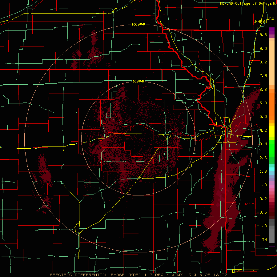
Task: Click the 13 JUN 25 date in the caption
Action: 198,275
